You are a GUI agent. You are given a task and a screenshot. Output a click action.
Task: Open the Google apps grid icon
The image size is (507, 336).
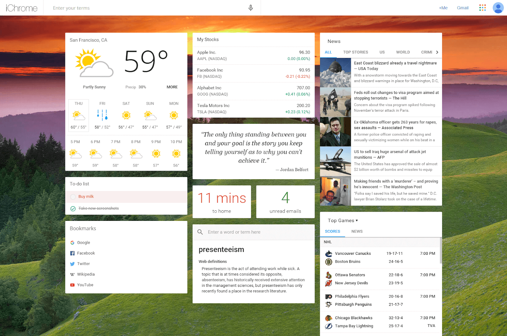(482, 8)
